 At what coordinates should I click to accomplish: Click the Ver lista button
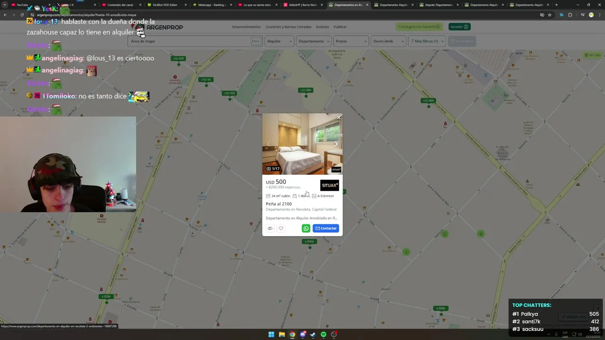[x=592, y=55]
